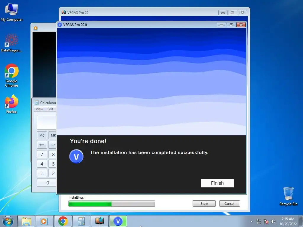The height and width of the screenshot is (227, 303).
Task: Maximize the background VEGAS Pro 20 window
Action: (233, 12)
